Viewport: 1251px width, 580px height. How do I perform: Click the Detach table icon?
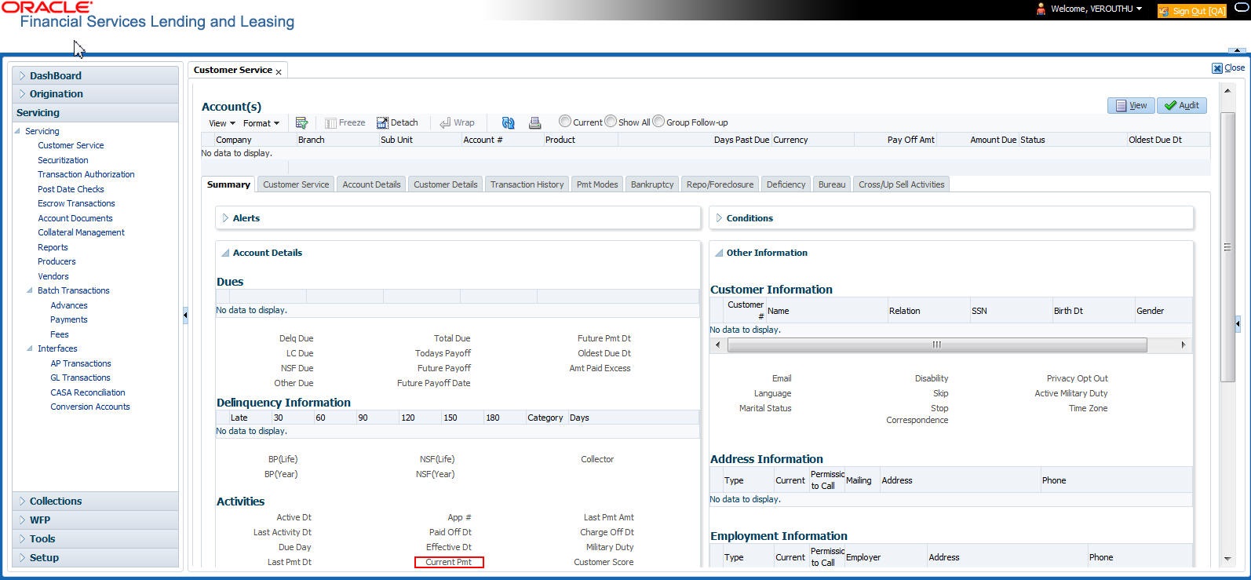pos(397,123)
